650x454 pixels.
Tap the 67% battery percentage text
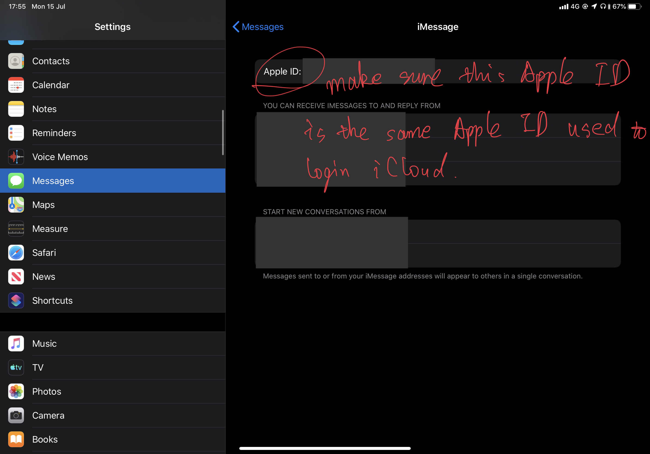619,7
